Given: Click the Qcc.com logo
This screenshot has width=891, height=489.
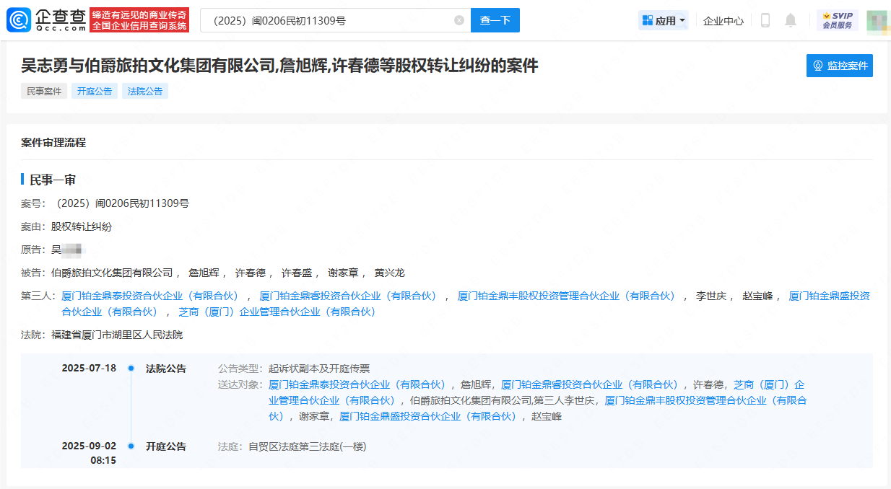Looking at the screenshot, I should (48, 20).
